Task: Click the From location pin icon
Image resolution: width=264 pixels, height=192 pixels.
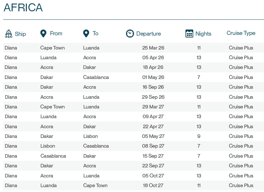Action: tap(43, 33)
